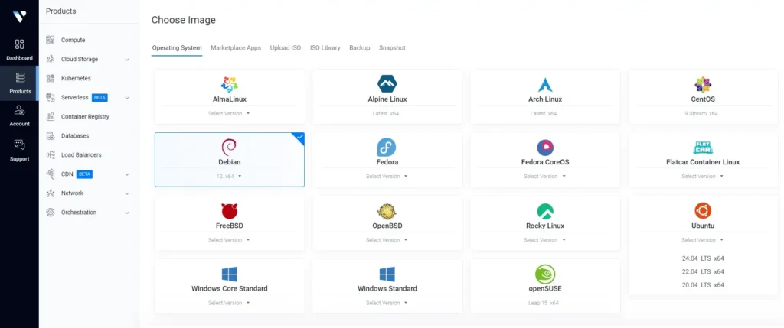Screen dimensions: 784x328
Task: Select the Rocky Linux logo
Action: click(x=545, y=211)
